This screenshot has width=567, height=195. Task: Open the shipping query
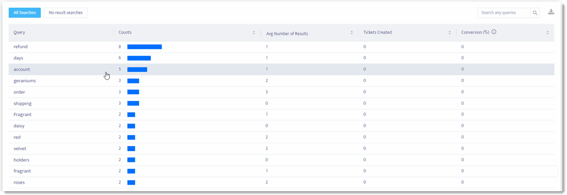(23, 103)
